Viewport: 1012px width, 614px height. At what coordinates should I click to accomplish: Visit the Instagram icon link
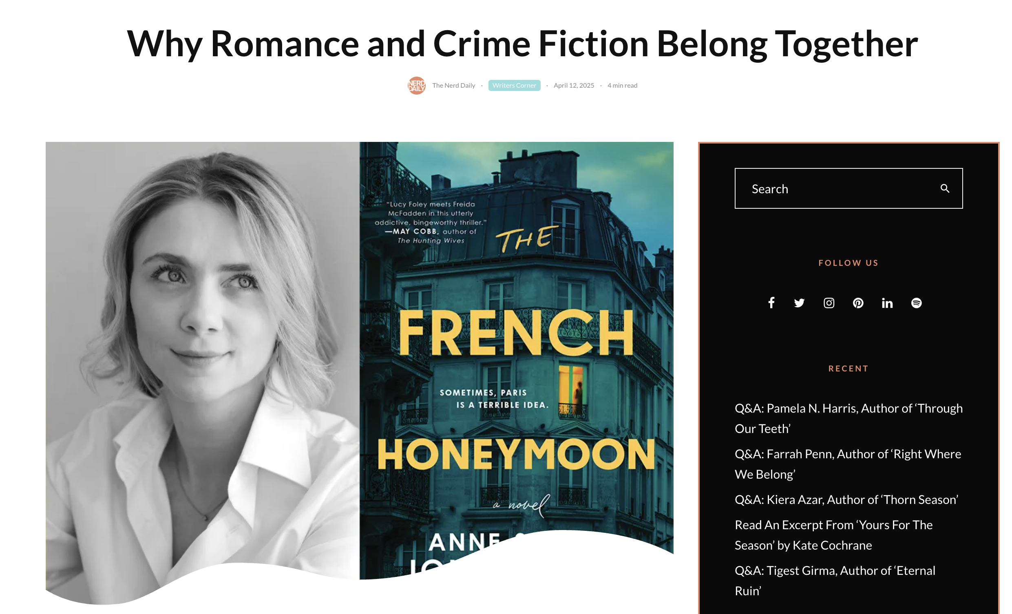[x=829, y=303]
